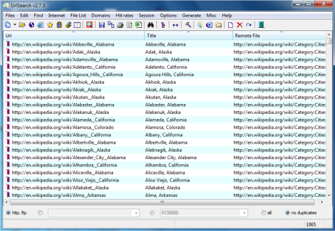The width and height of the screenshot is (335, 231).
Task: Select radio button beside 0138000 field
Action: [x=152, y=212]
